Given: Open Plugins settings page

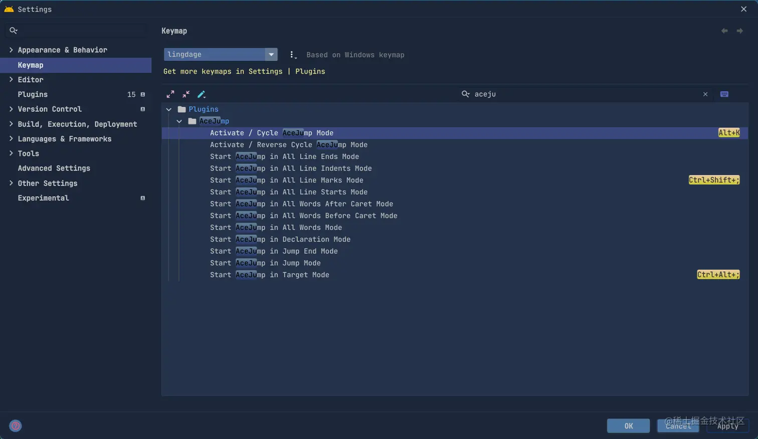Looking at the screenshot, I should click(33, 94).
